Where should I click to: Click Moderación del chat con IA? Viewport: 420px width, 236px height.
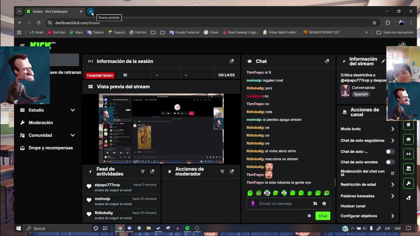(363, 173)
